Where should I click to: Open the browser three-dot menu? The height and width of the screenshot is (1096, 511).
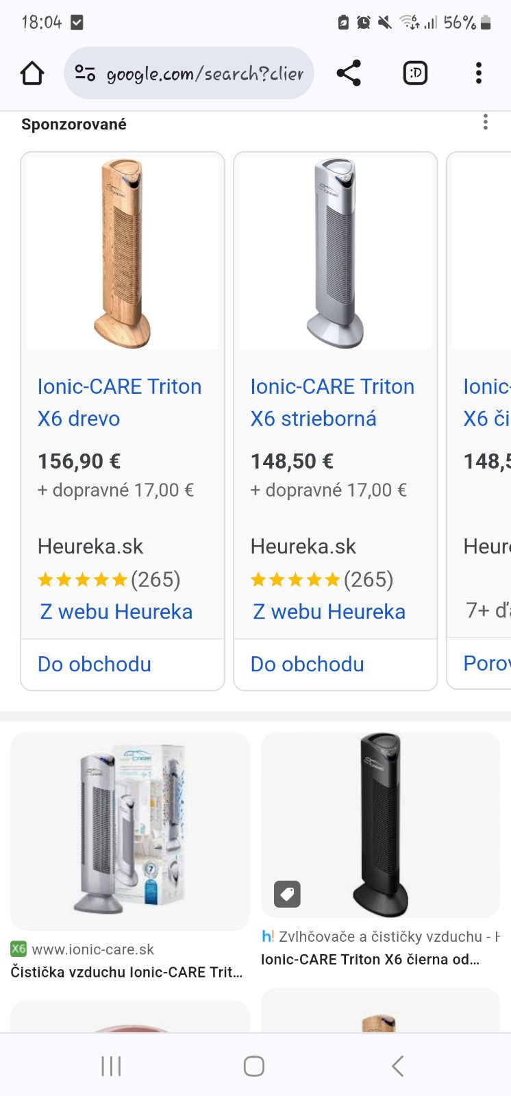(478, 73)
